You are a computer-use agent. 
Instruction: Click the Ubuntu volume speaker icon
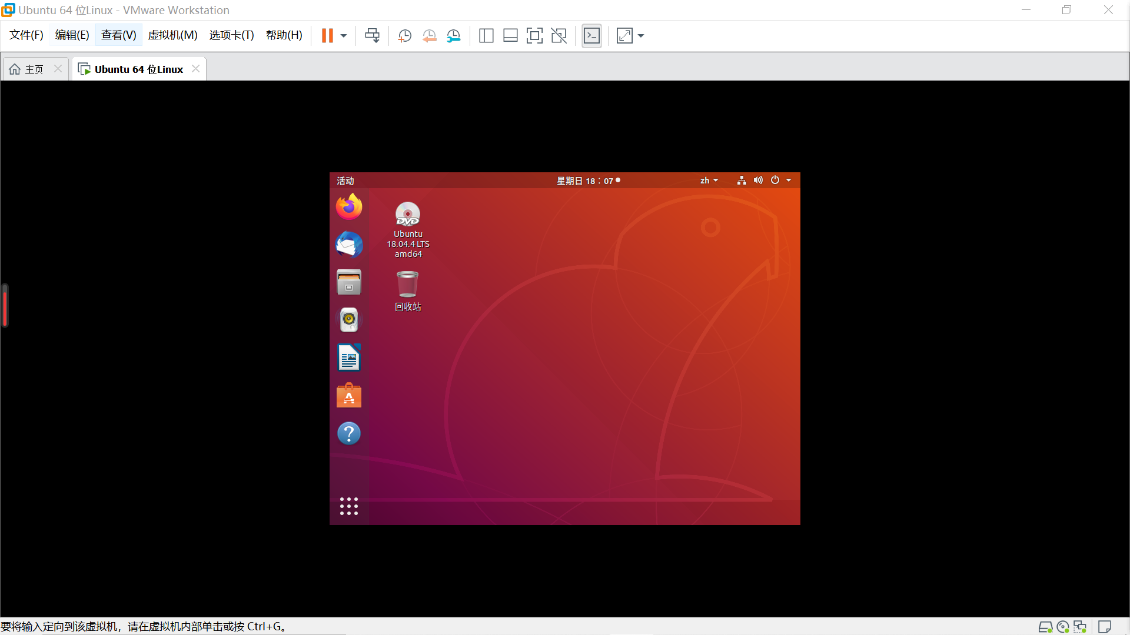pos(758,181)
